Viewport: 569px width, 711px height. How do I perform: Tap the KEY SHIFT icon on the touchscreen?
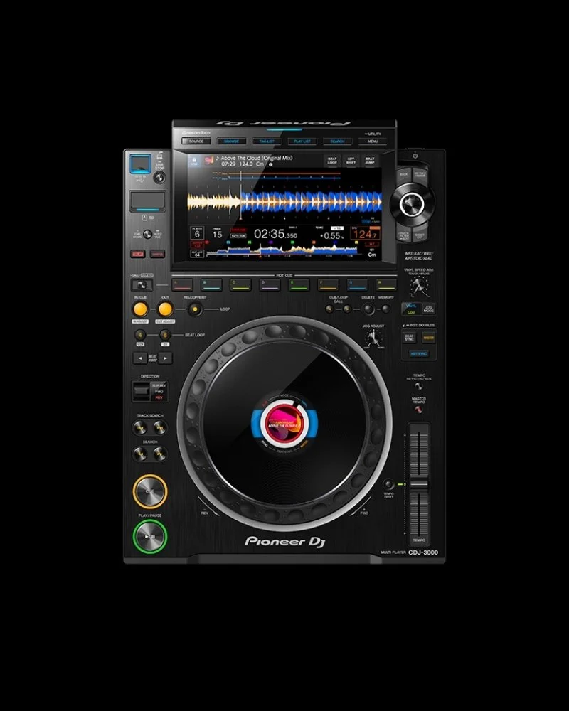351,161
